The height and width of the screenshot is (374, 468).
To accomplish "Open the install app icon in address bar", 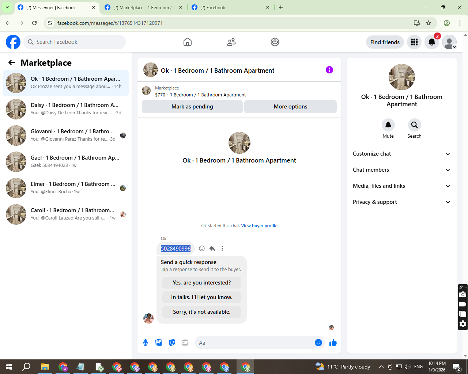I will tap(417, 23).
